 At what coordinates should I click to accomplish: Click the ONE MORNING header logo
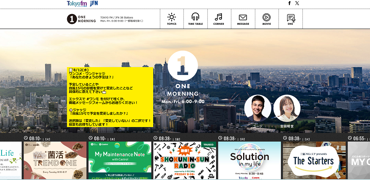click(81, 19)
